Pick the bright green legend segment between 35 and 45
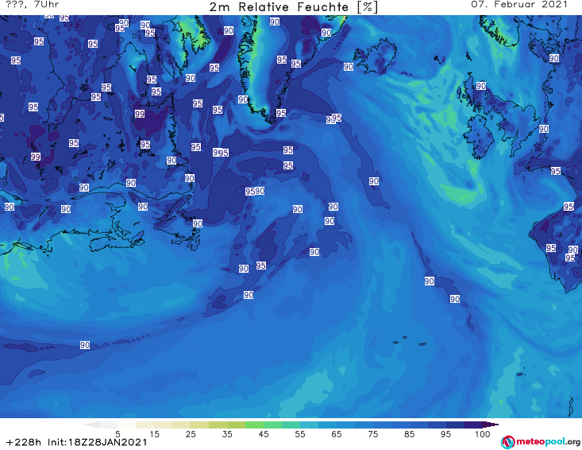Screen dimensions: 582x450 [x=254, y=425]
